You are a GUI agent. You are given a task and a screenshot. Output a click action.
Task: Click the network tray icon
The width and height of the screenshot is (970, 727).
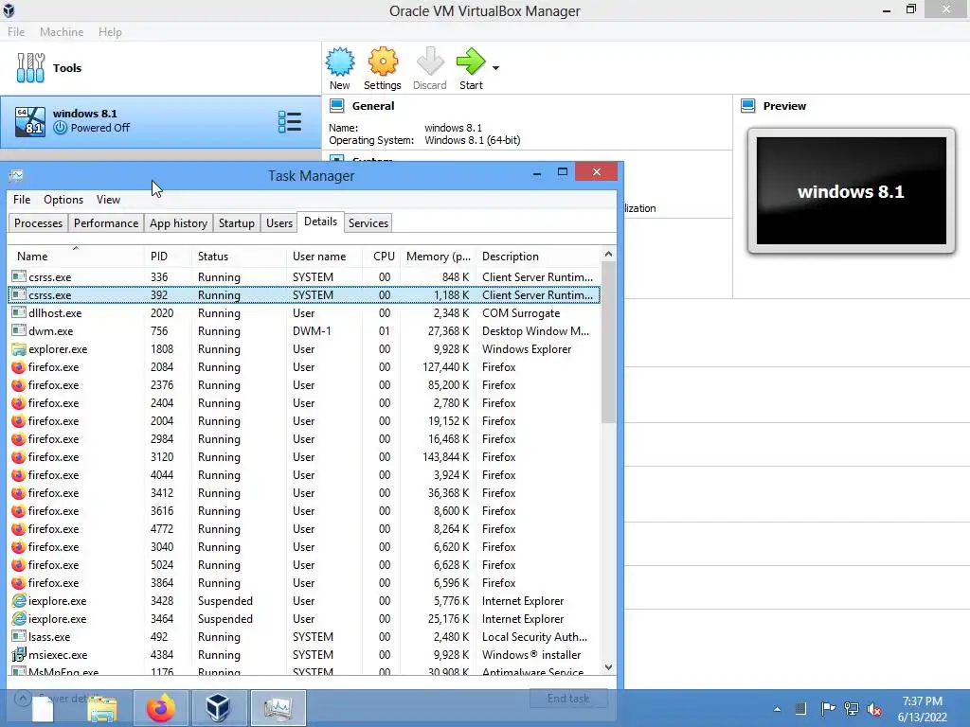852,708
